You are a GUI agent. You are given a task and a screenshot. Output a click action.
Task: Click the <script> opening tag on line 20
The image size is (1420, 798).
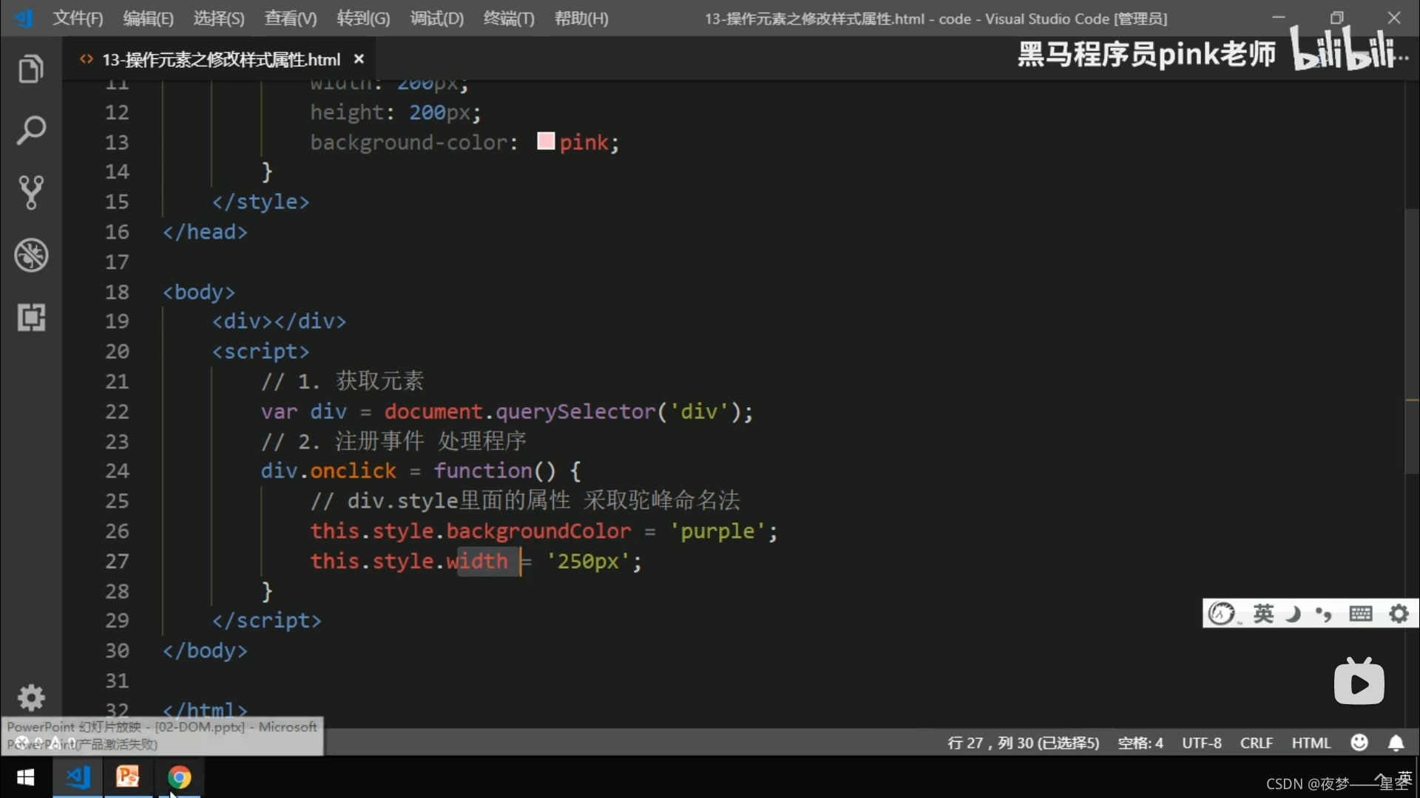click(x=260, y=352)
